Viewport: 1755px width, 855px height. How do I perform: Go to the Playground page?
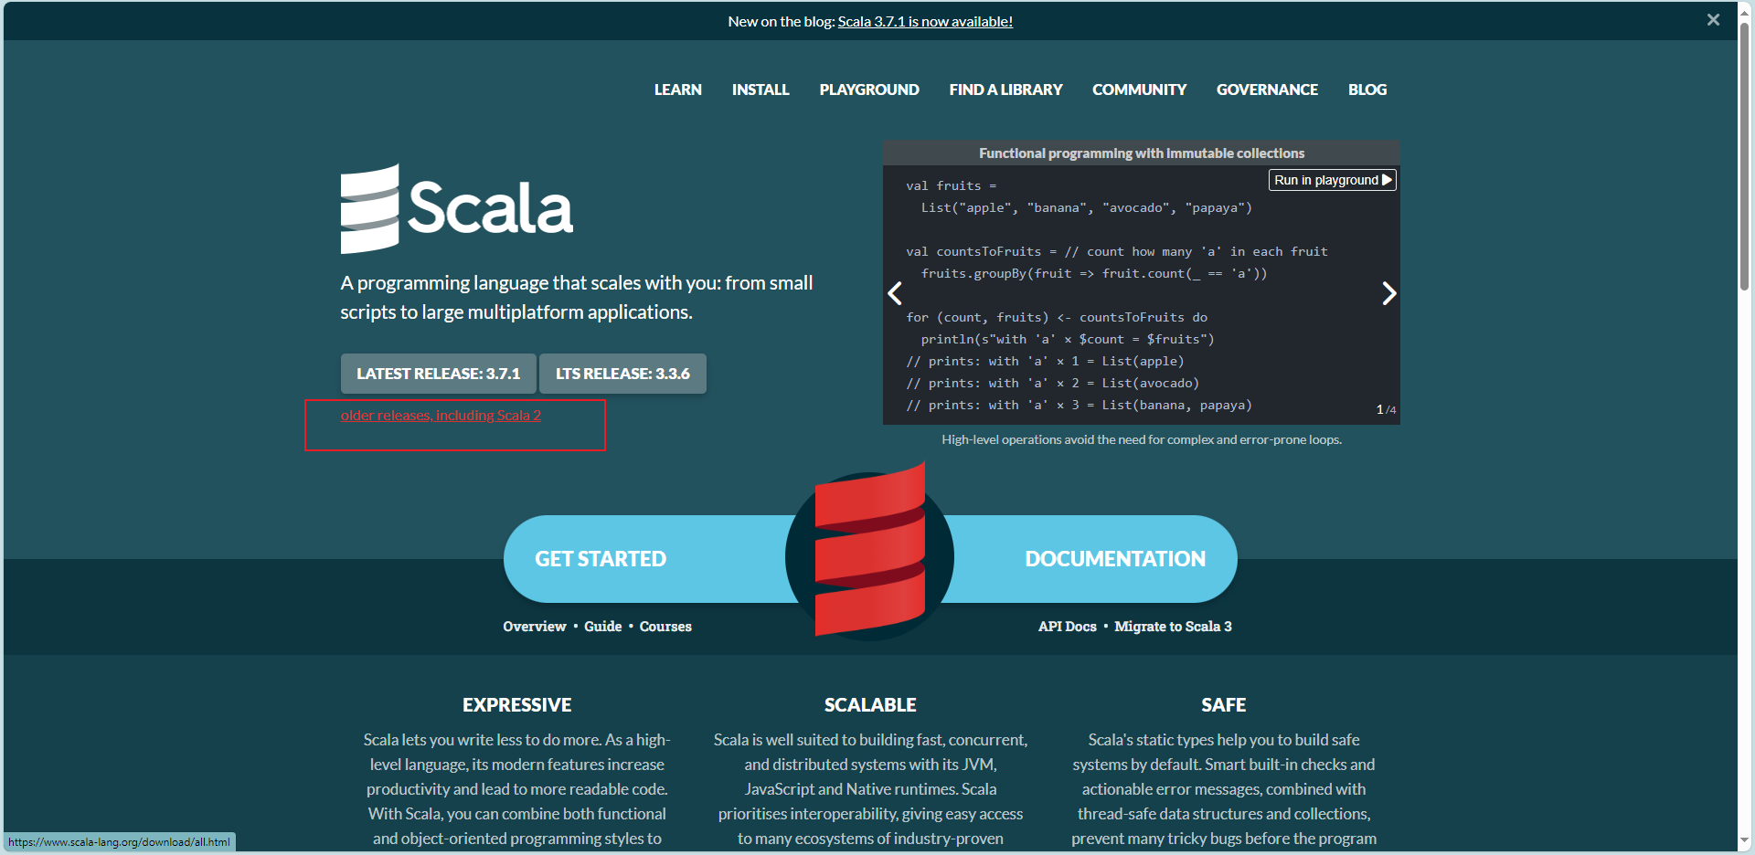tap(869, 90)
